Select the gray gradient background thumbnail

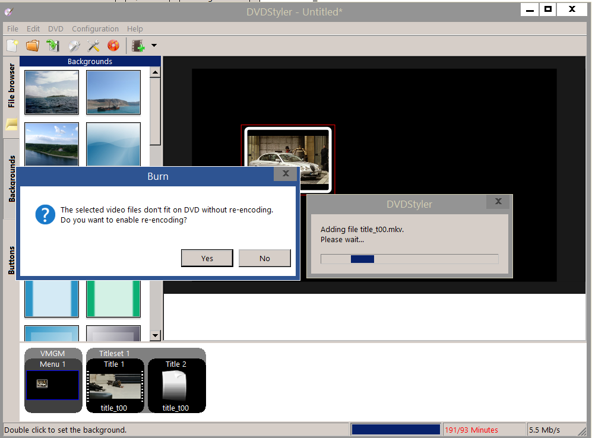click(x=113, y=333)
